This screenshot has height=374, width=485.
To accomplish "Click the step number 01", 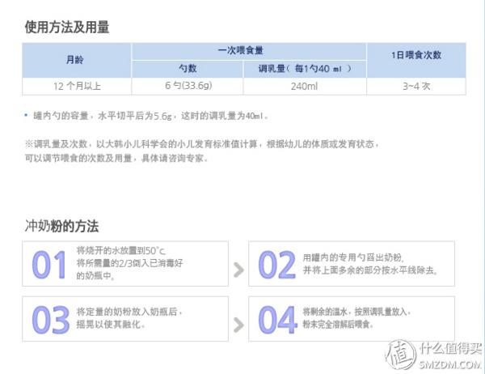I will point(49,265).
